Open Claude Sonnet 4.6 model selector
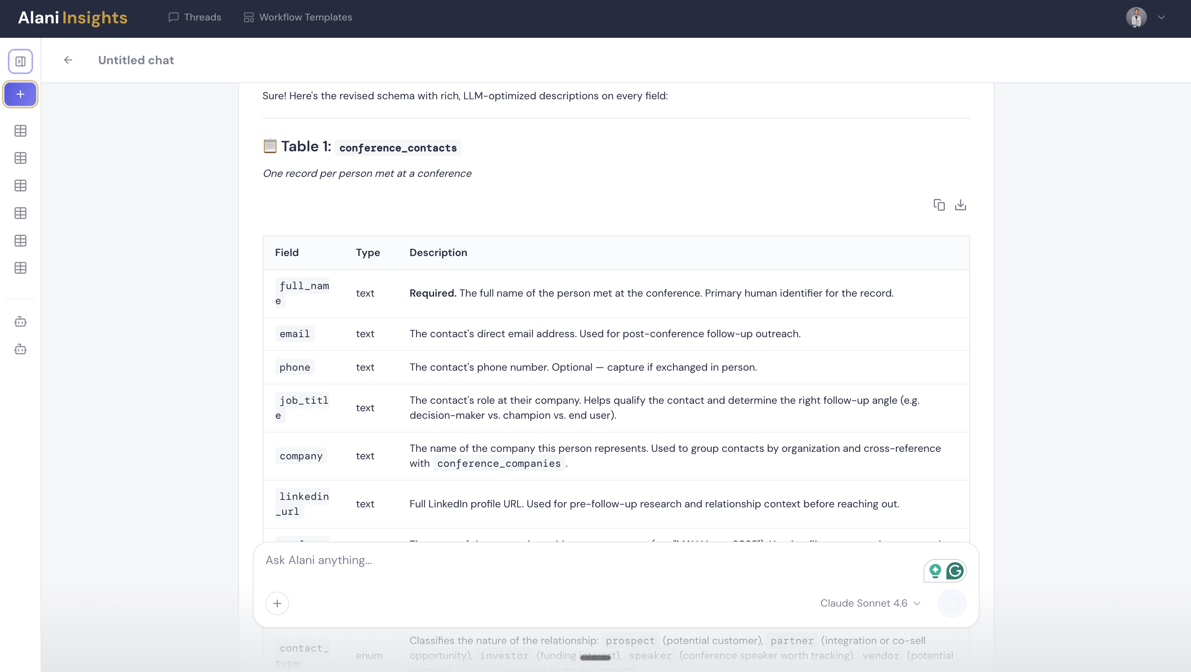This screenshot has width=1191, height=672. pyautogui.click(x=870, y=603)
